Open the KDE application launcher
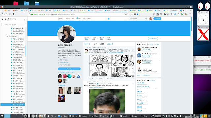The height and width of the screenshot is (118, 211). click(2, 116)
